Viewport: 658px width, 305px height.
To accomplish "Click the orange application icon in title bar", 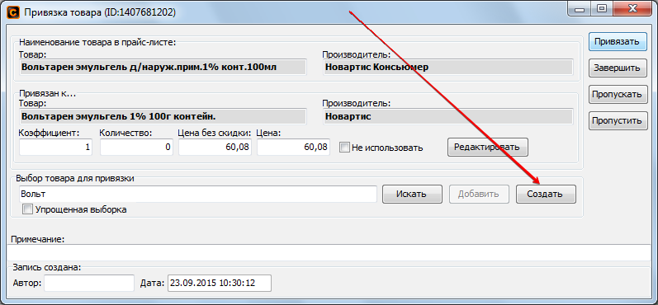I will click(x=13, y=12).
